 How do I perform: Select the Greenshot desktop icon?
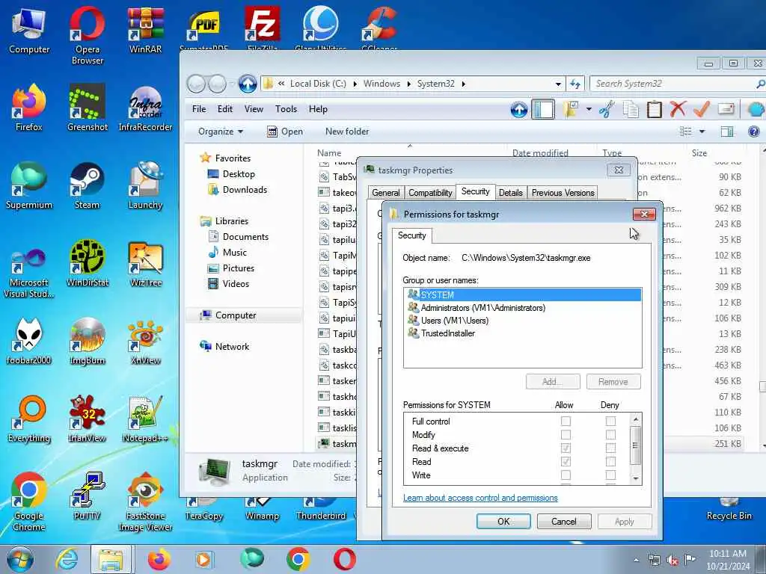point(88,108)
